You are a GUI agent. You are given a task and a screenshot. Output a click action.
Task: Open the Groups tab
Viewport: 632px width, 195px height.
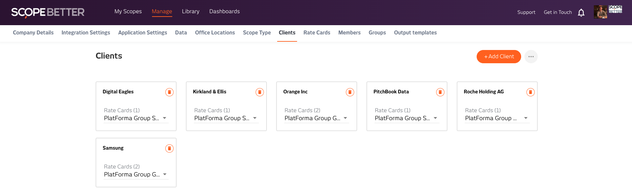pyautogui.click(x=377, y=32)
